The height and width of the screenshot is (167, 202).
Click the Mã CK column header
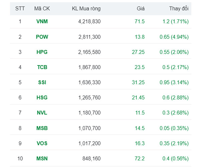pyautogui.click(x=42, y=9)
